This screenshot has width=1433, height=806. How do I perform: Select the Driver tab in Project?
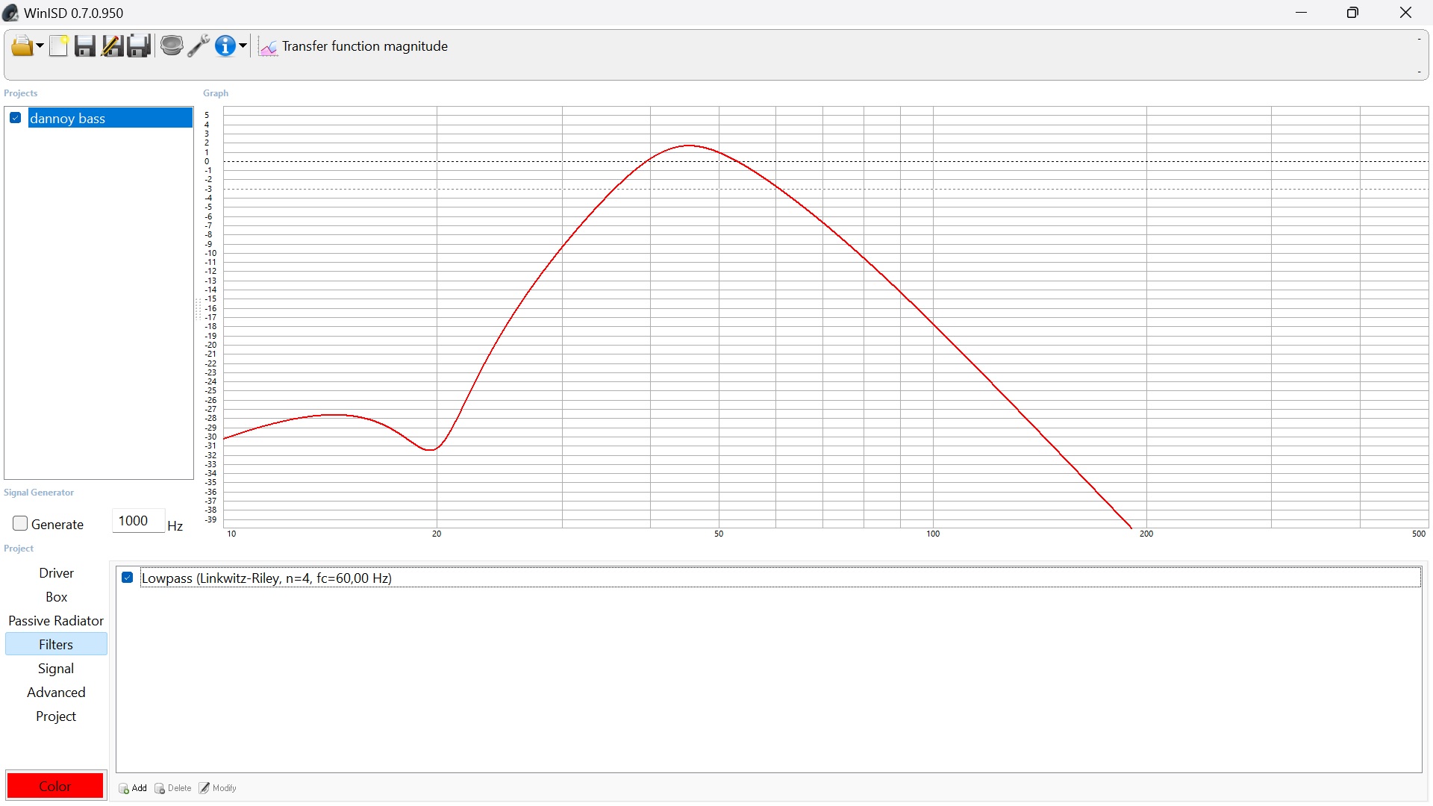tap(55, 572)
